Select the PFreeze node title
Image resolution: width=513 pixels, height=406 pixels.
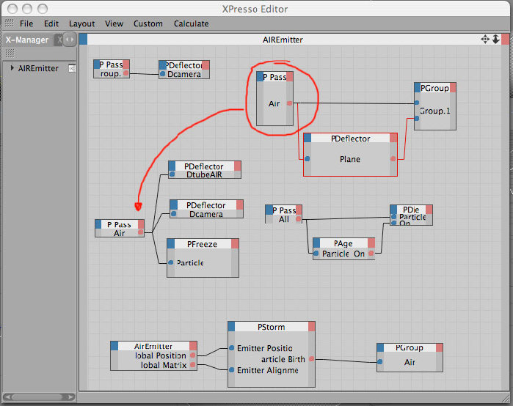pyautogui.click(x=203, y=244)
